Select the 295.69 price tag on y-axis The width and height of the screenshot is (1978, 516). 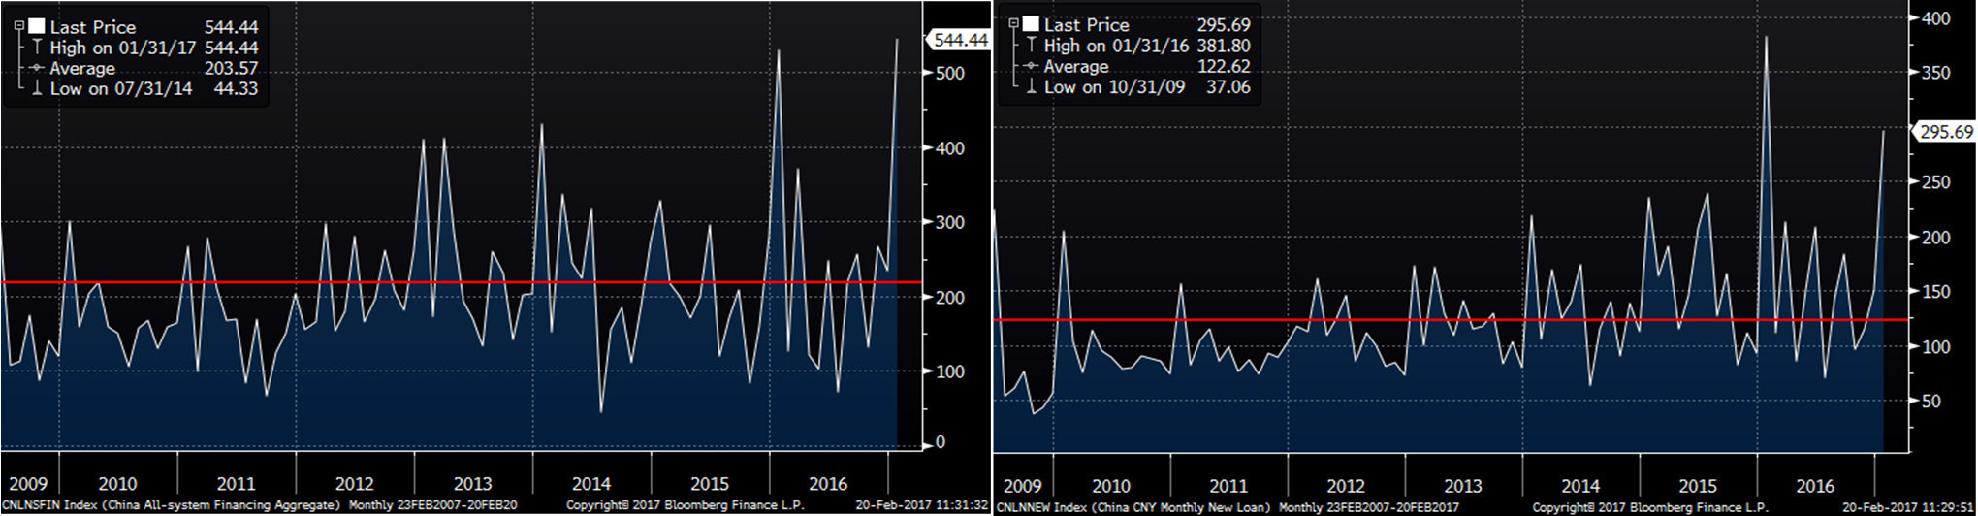[1946, 132]
